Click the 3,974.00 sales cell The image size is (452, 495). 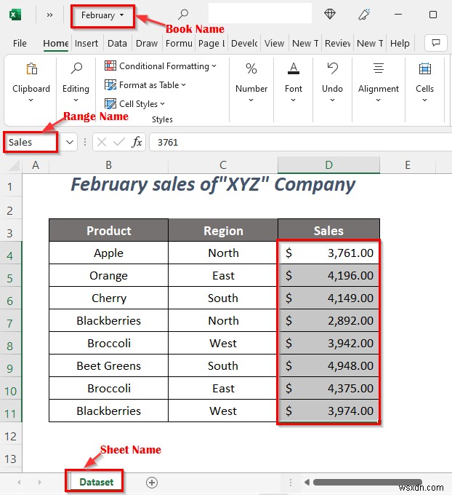(x=328, y=411)
